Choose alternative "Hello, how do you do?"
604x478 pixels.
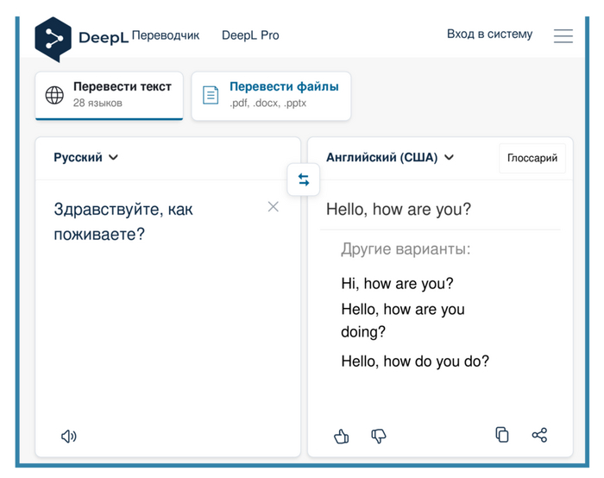[415, 362]
